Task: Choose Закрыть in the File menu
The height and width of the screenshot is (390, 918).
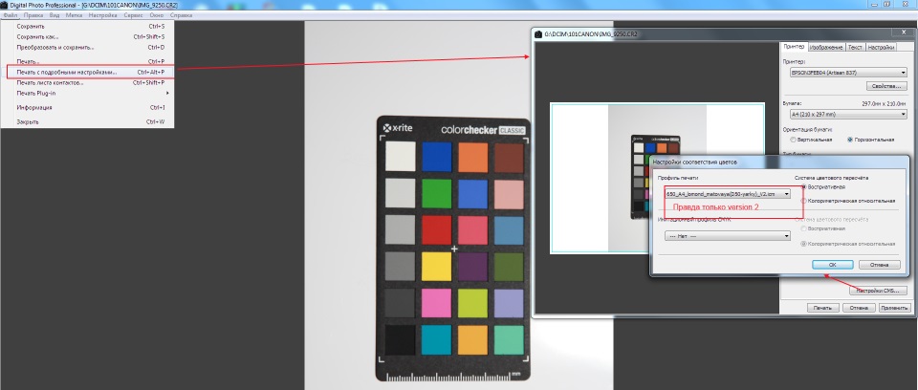Action: [x=87, y=121]
